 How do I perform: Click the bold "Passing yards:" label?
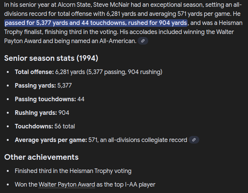tap(35, 85)
